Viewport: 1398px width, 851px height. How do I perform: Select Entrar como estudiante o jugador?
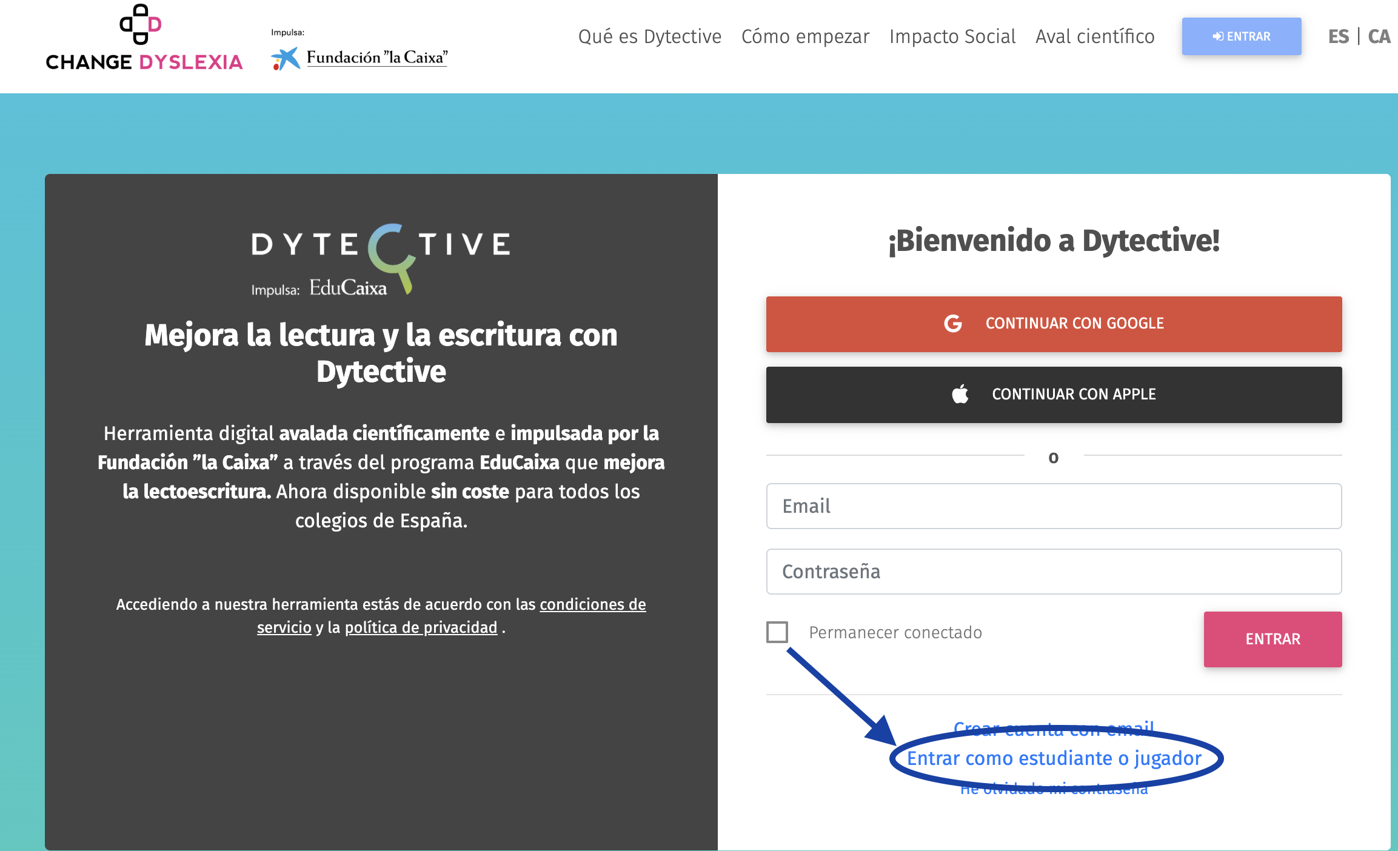pos(1054,758)
